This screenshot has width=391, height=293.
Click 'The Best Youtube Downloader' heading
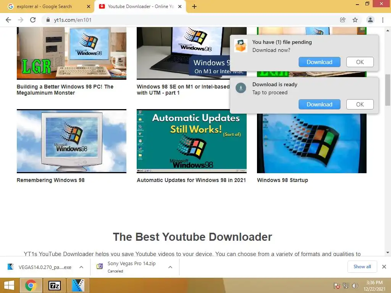pos(192,237)
